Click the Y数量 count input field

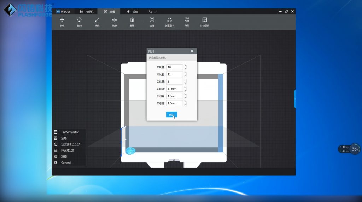(174, 74)
